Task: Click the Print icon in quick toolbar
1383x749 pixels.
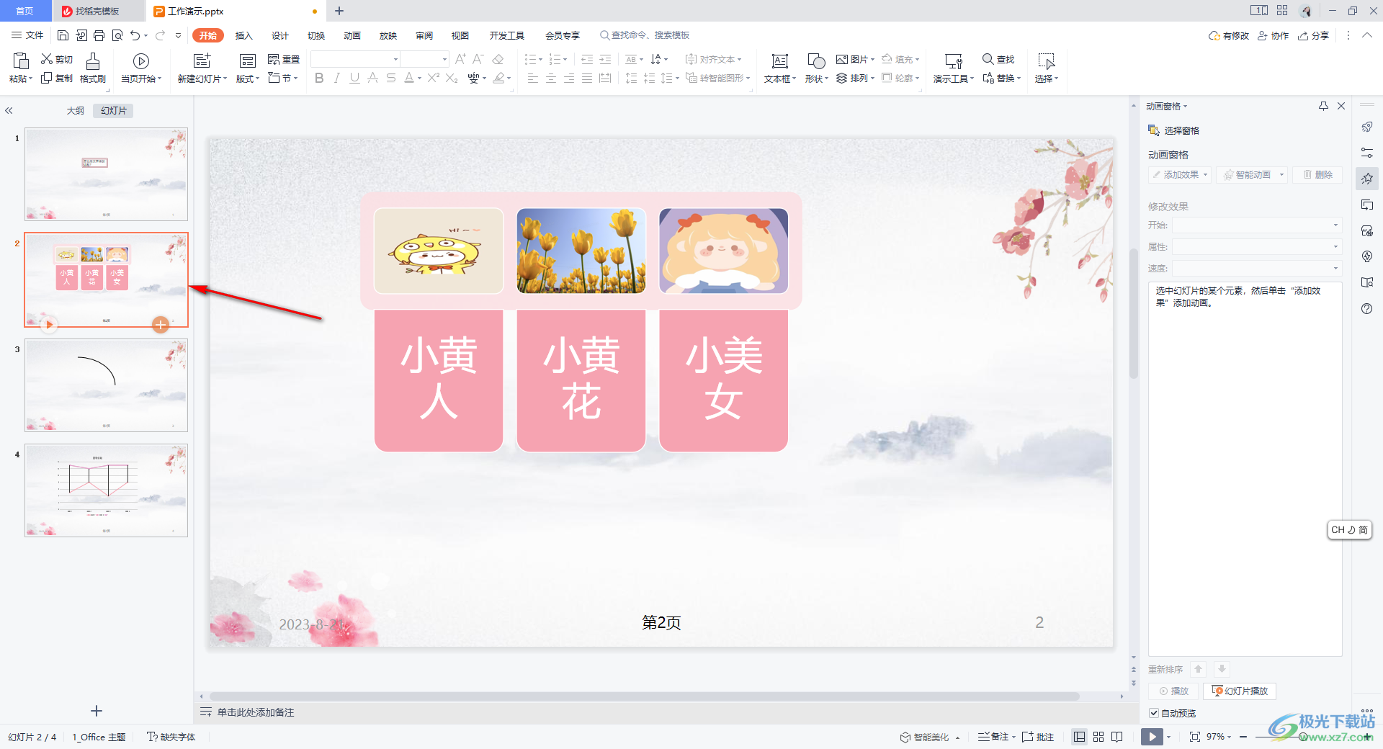Action: pyautogui.click(x=99, y=35)
